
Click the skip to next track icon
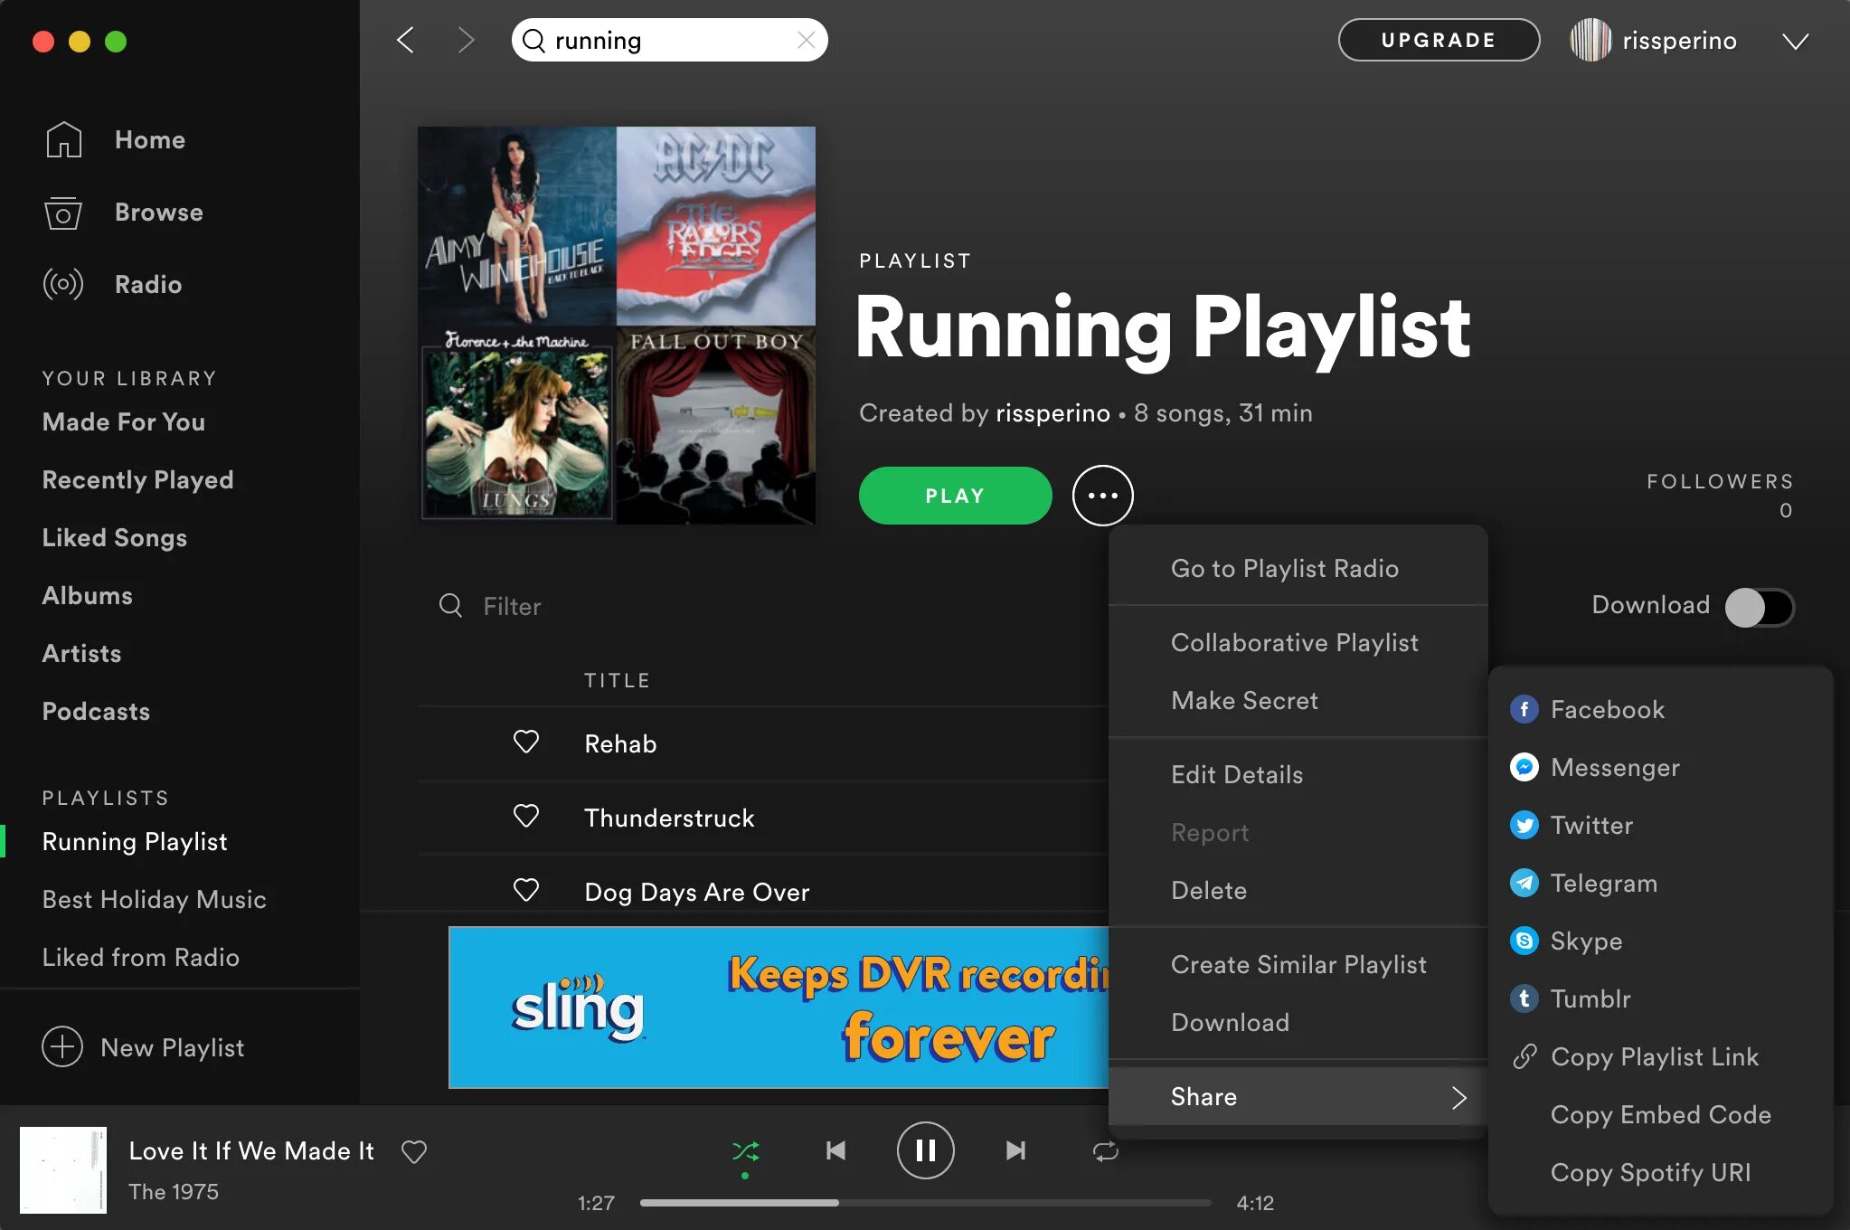pyautogui.click(x=1015, y=1149)
